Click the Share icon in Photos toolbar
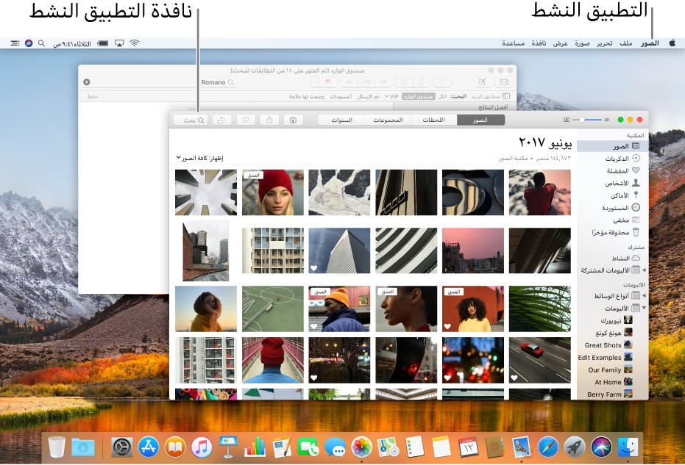The width and height of the screenshot is (685, 465). click(x=269, y=120)
